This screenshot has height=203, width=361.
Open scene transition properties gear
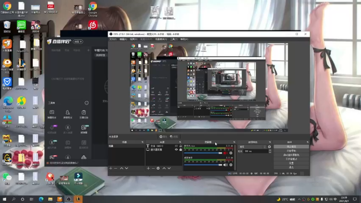pyautogui.click(x=269, y=147)
